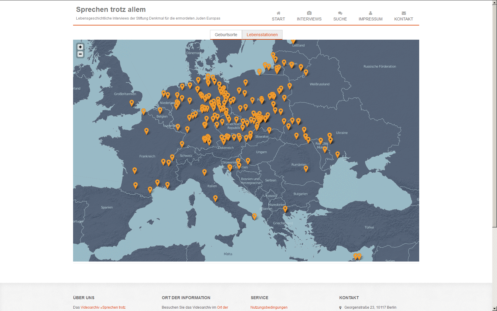Open the »Sprechen trotz footer link
The image size is (497, 311).
point(113,307)
